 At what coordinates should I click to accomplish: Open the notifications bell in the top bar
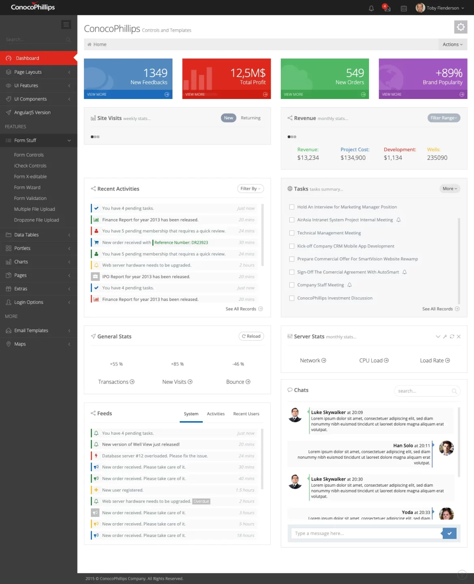click(x=371, y=8)
